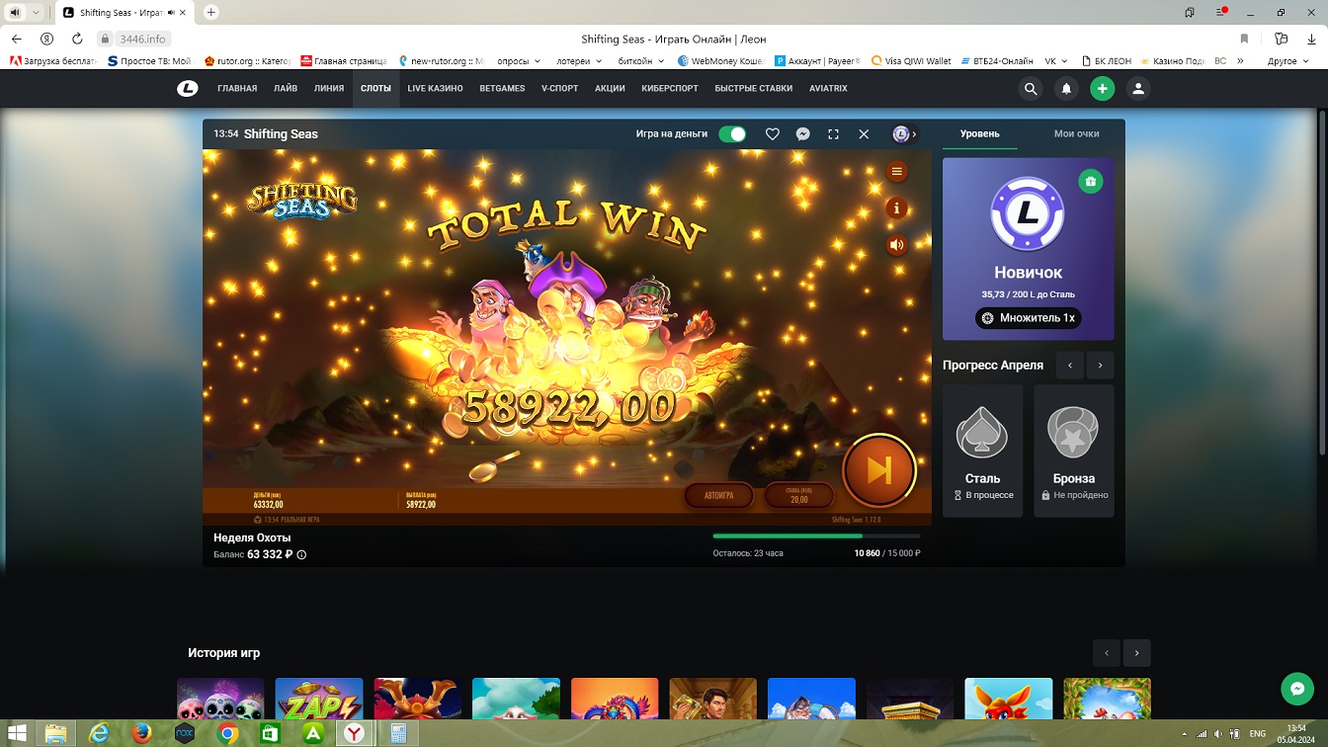Open site search with magnifier icon
This screenshot has width=1328, height=747.
[x=1031, y=89]
